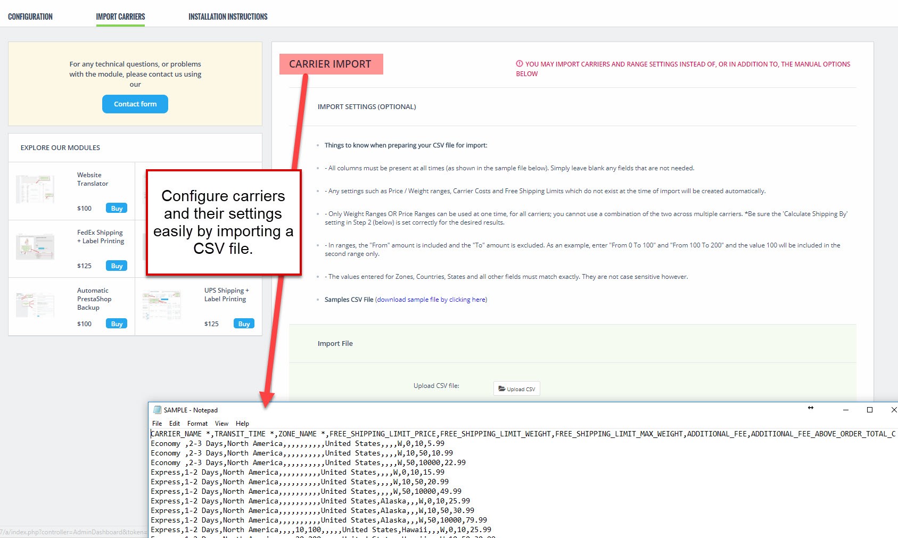
Task: Click $125 price of FedEx Shipping
Action: coord(84,266)
